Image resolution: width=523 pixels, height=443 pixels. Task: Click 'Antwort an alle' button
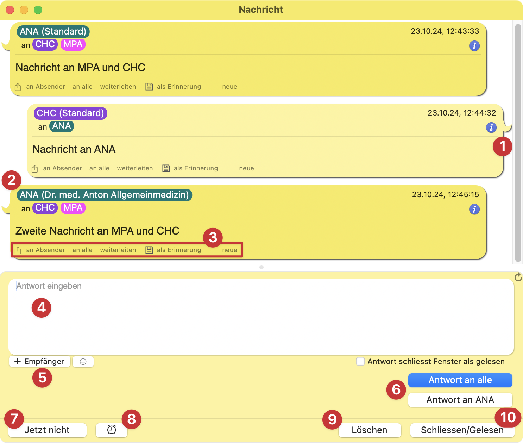tap(460, 380)
